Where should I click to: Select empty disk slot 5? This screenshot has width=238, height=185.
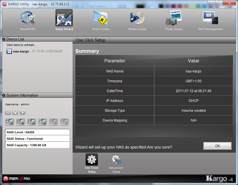53,122
